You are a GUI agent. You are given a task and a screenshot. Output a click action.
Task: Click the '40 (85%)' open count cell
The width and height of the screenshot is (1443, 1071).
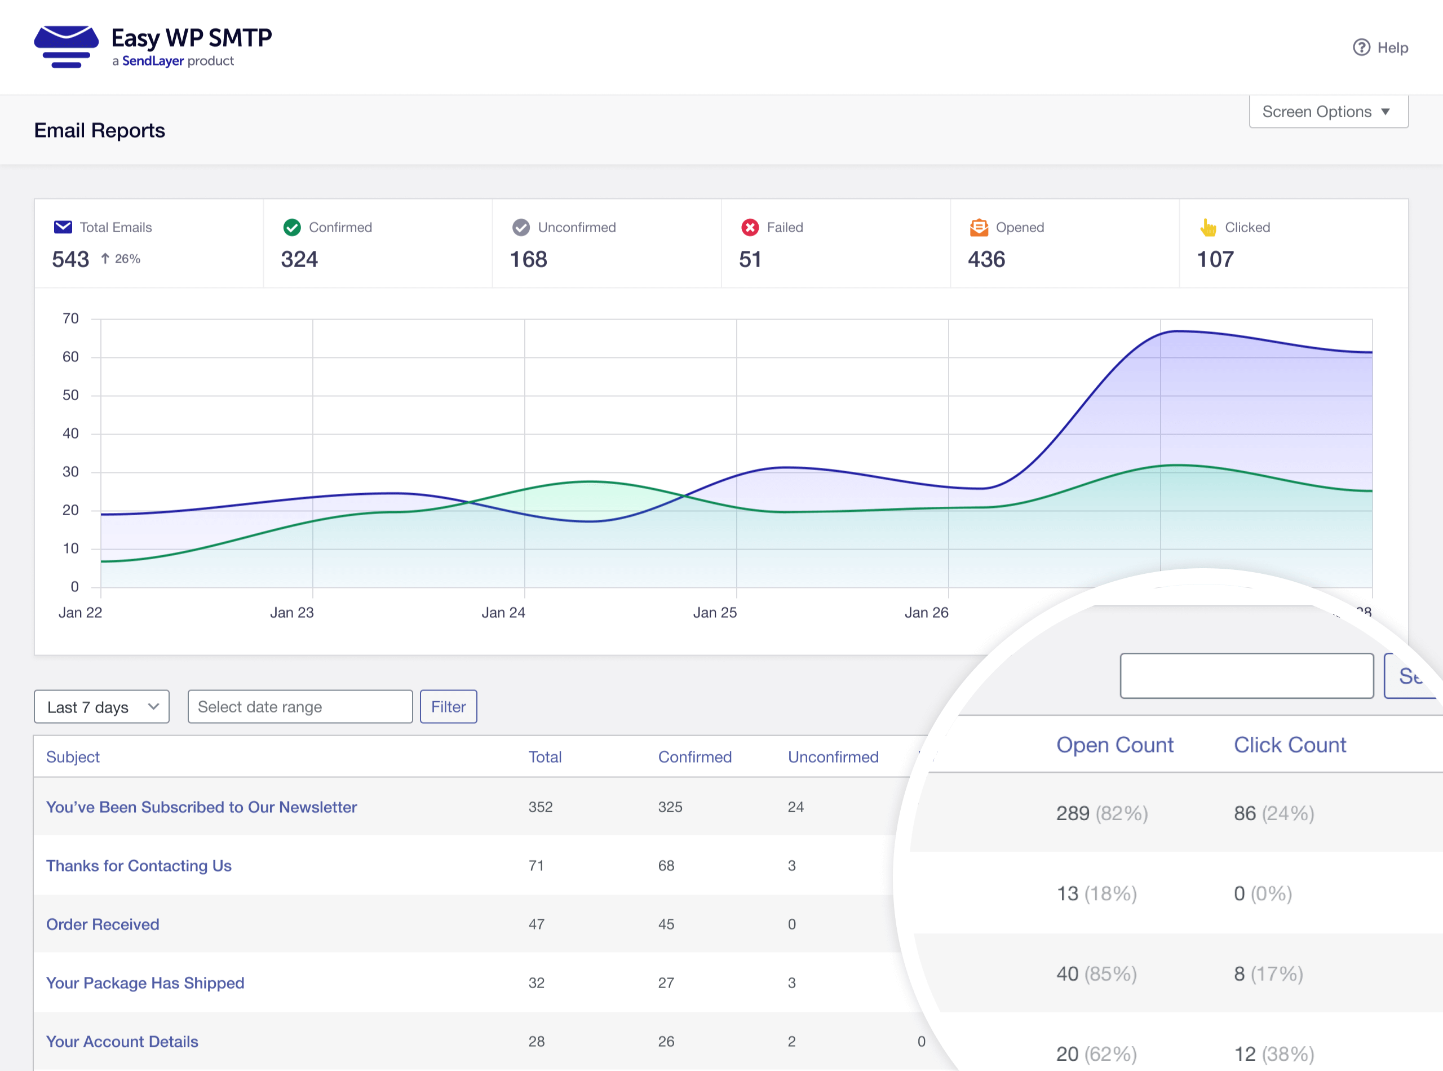[x=1097, y=973]
